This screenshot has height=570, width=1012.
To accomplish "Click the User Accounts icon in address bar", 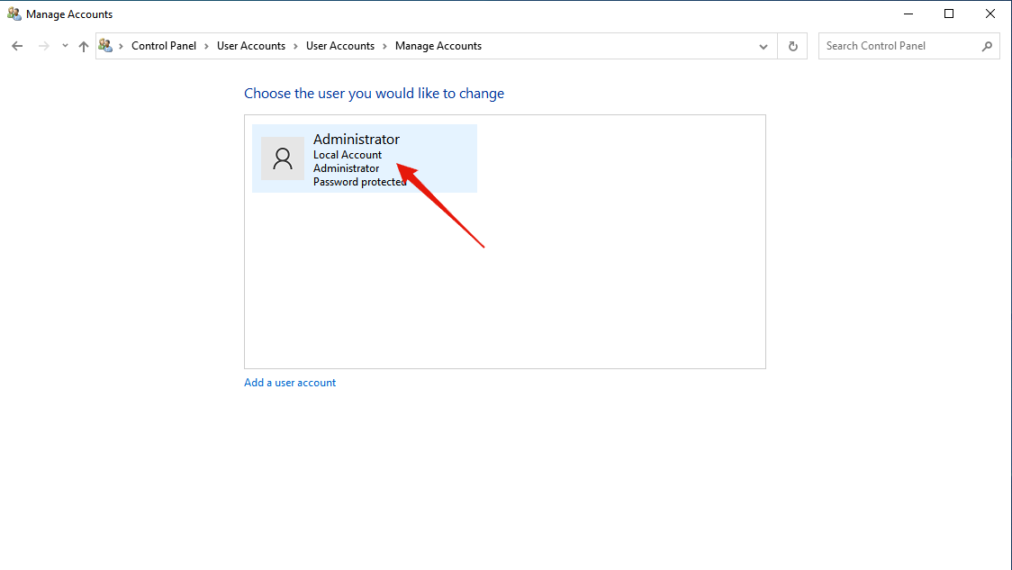I will [x=105, y=46].
